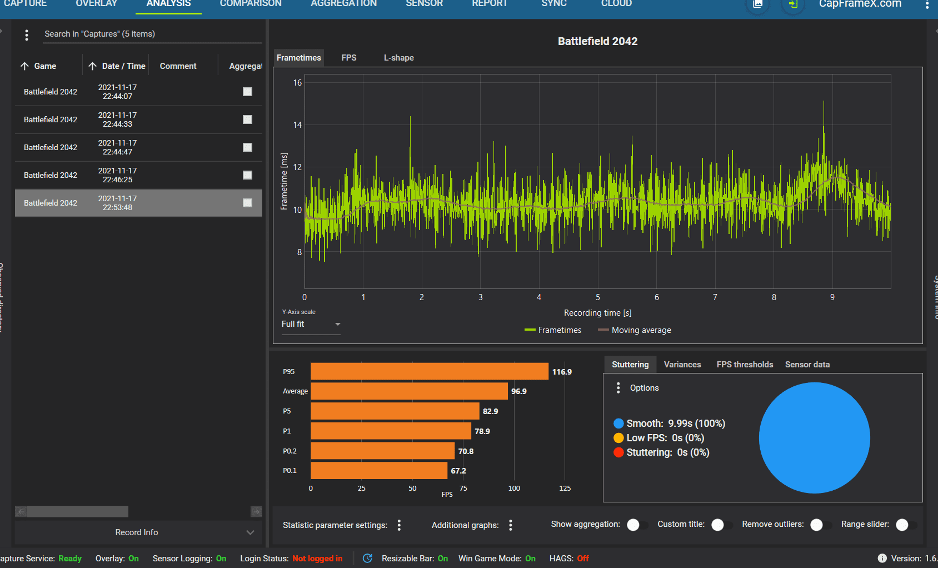Select Battlefield 2042 capture at 22:46:25
Image resolution: width=938 pixels, height=568 pixels.
point(138,175)
